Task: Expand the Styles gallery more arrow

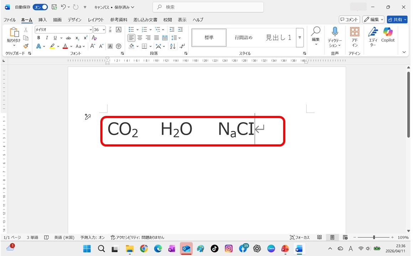Action: coord(300,38)
